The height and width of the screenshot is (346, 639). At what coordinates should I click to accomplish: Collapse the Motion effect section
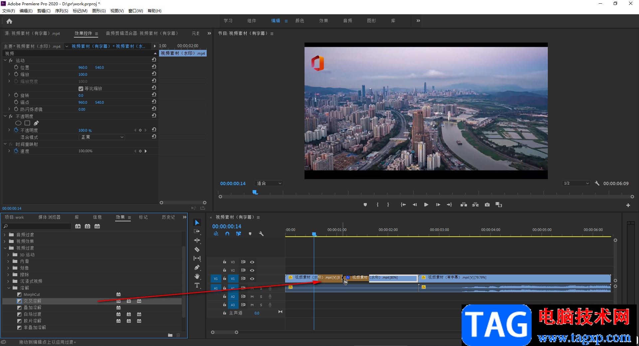[5, 60]
